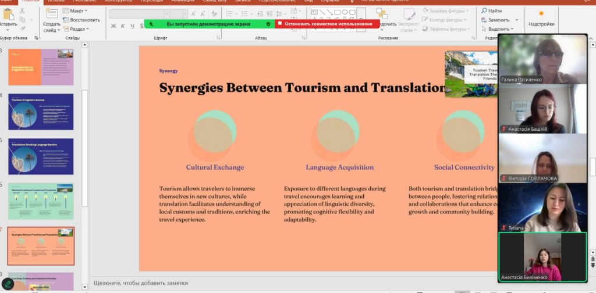596x293 pixels.
Task: Click the Create Slide (Создать слайд) icon
Action: pyautogui.click(x=51, y=14)
